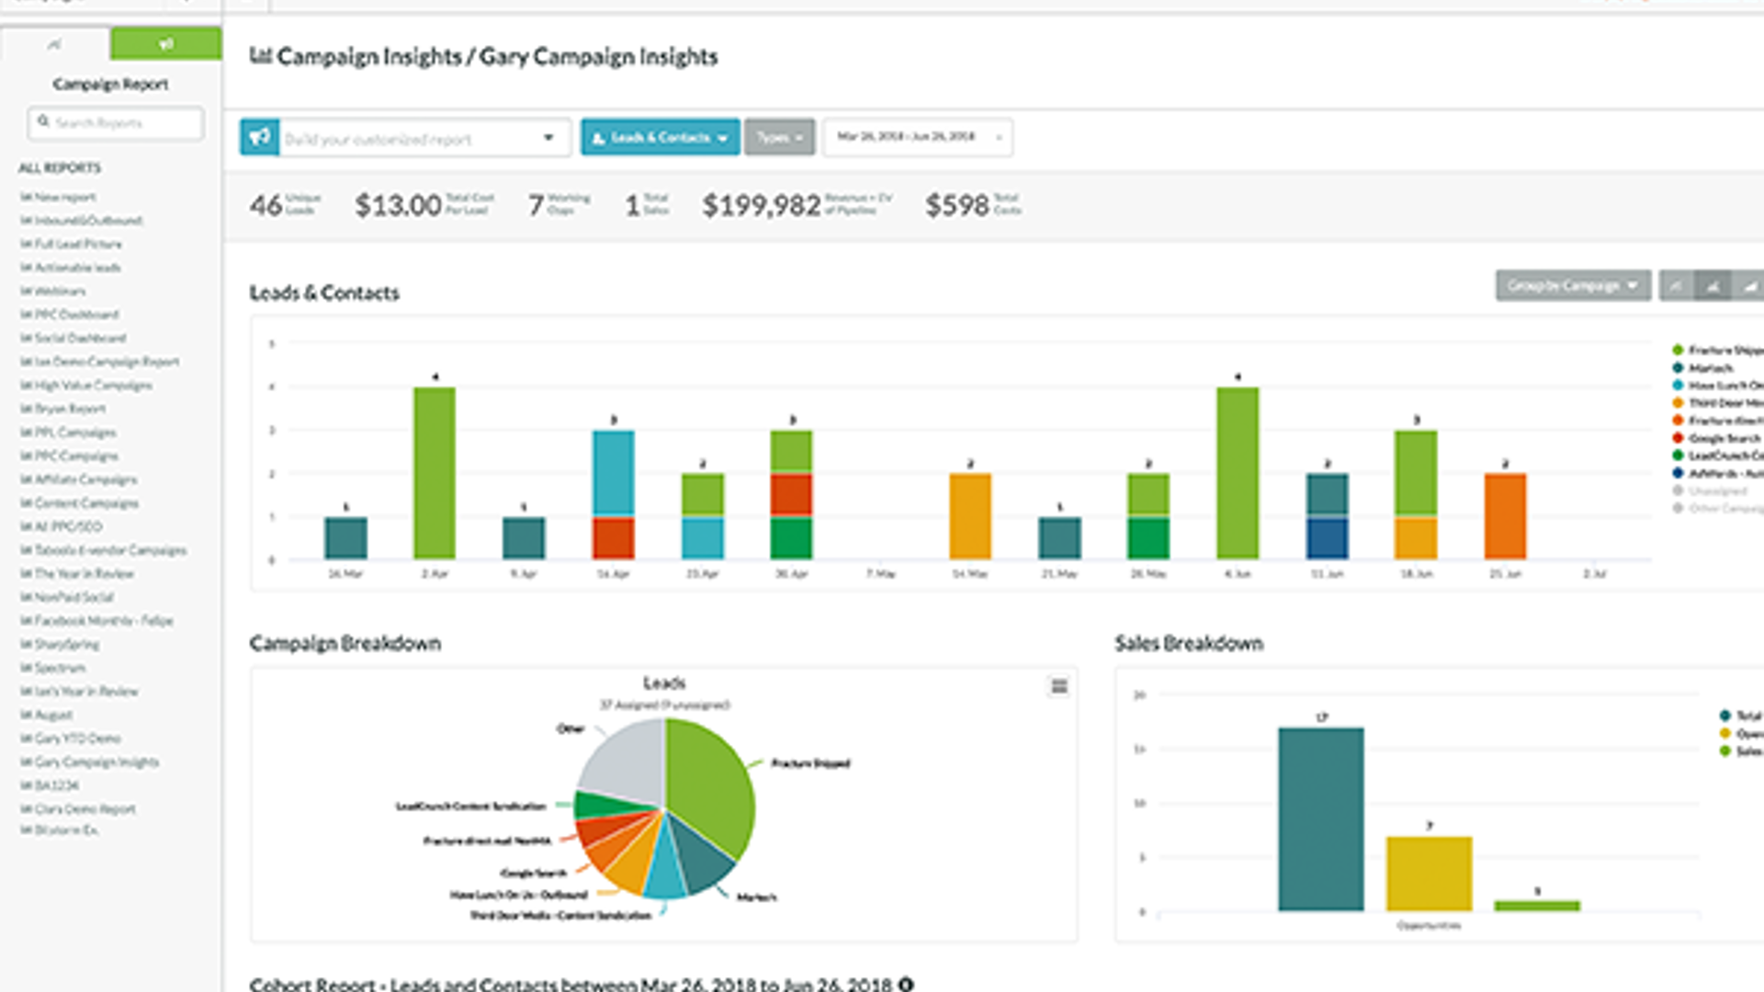Viewport: 1764px width, 992px height.
Task: Select the line chart view icon
Action: pyautogui.click(x=1676, y=287)
